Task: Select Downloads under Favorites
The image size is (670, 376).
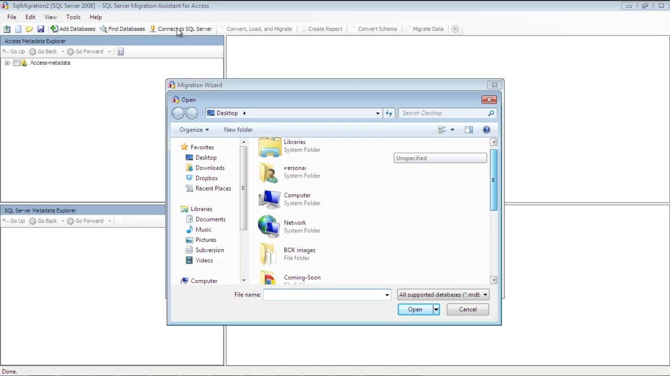Action: (205, 168)
